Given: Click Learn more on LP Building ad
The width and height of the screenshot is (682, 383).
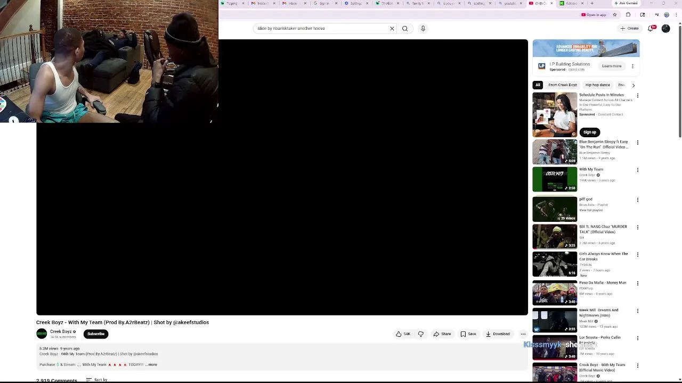Looking at the screenshot, I should [612, 66].
